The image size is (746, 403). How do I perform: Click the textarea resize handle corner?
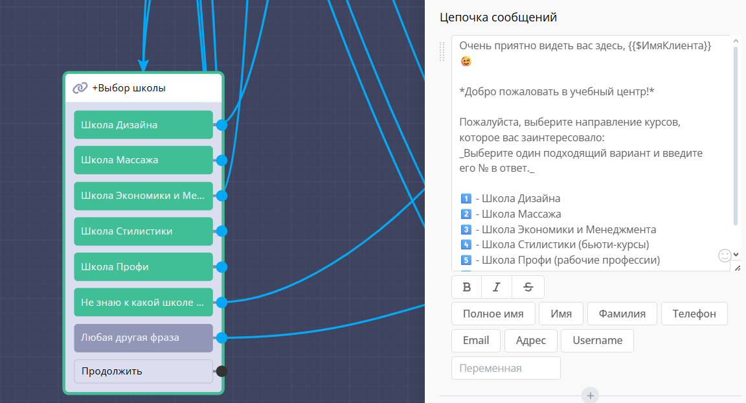coord(736,266)
